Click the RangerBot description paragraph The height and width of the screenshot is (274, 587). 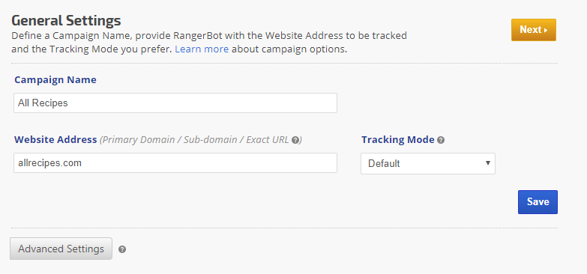coord(209,42)
